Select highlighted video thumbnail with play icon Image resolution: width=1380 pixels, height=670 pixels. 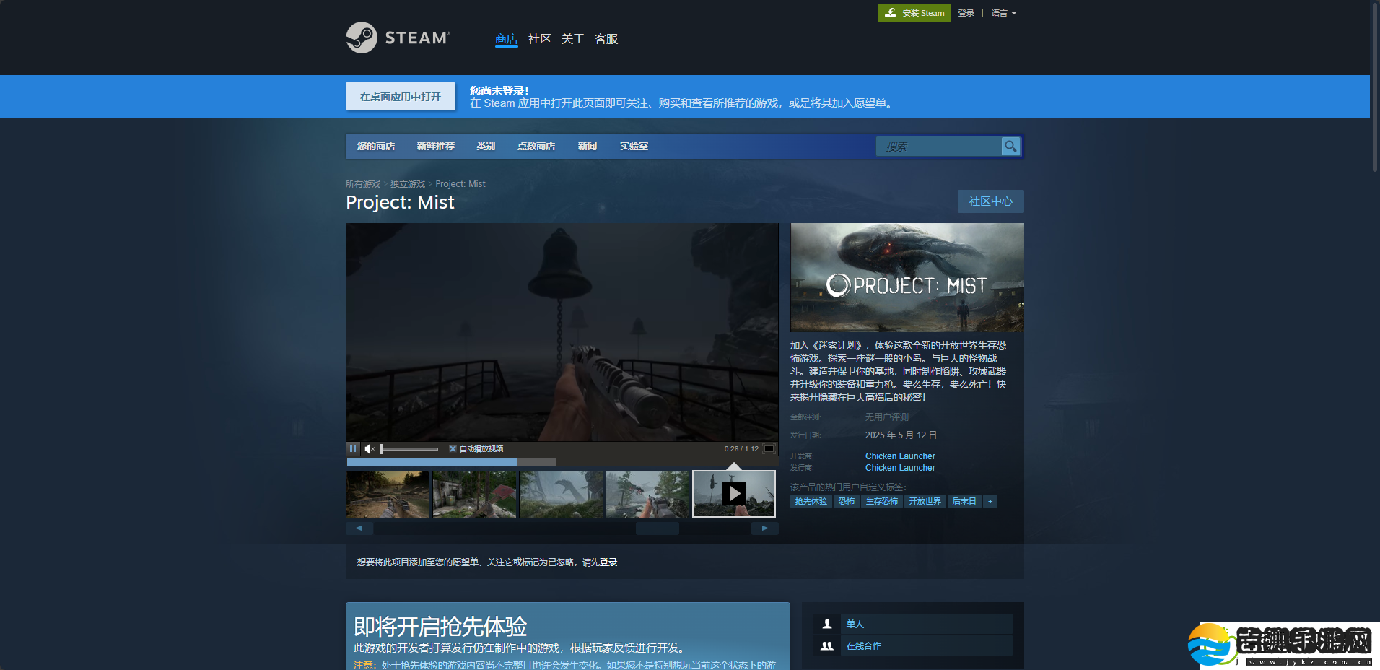click(x=734, y=494)
